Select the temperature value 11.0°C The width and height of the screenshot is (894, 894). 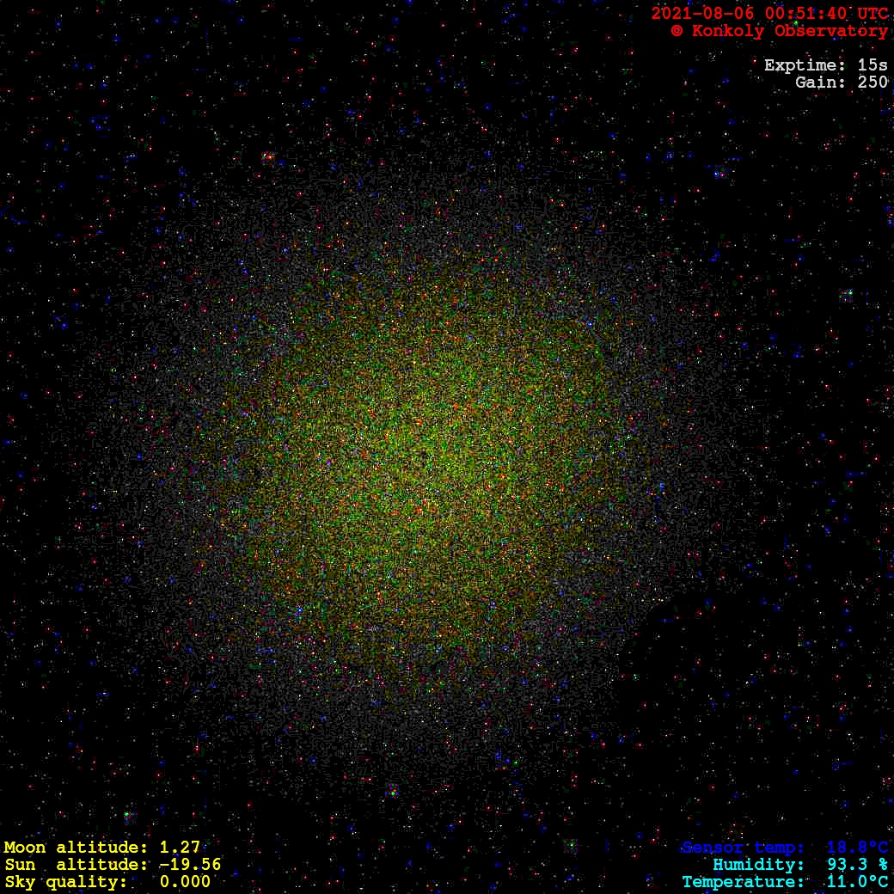click(x=857, y=882)
